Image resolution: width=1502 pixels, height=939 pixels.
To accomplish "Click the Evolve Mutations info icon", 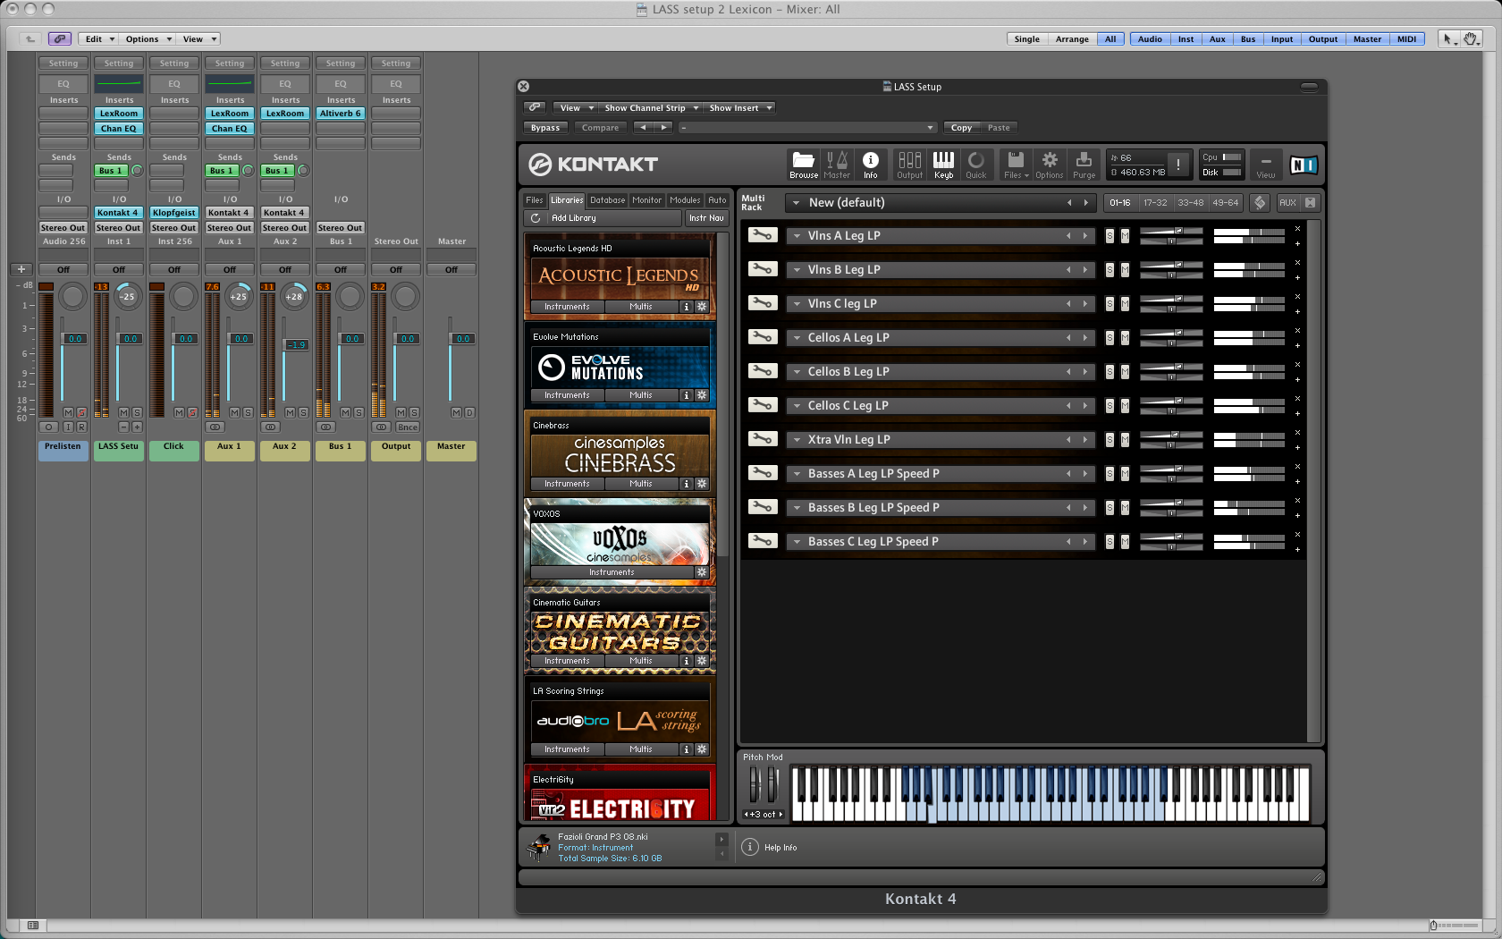I will 687,395.
